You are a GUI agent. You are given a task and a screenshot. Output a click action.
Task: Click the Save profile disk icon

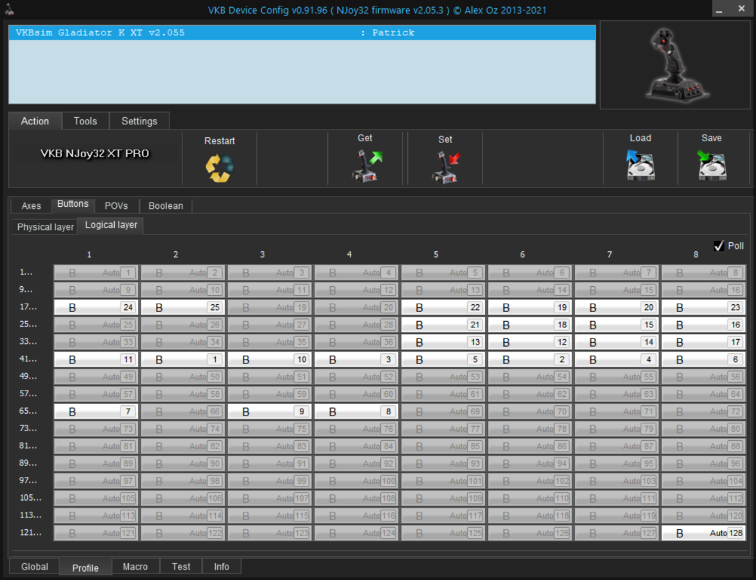tap(712, 165)
